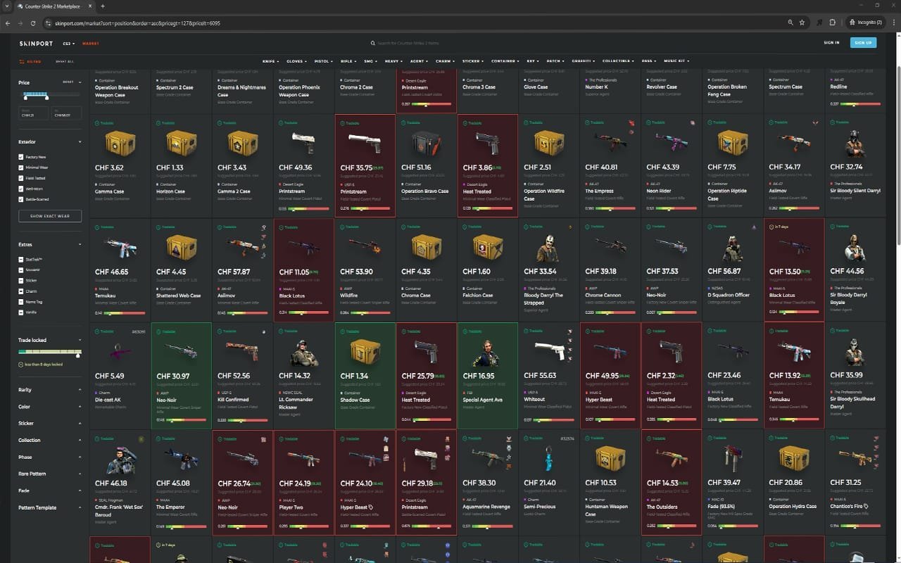Open the Rifle category menu
Screen dimensions: 901x563
[348, 61]
